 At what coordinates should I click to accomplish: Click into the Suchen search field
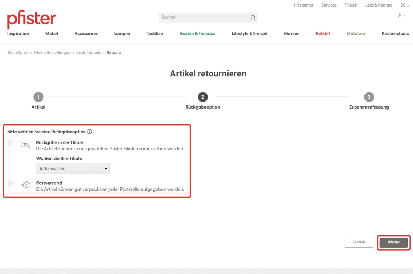(x=205, y=18)
